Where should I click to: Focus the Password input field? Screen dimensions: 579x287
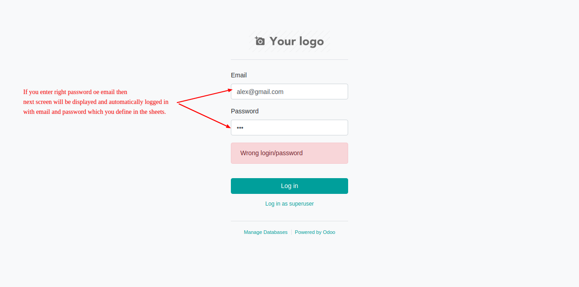(289, 127)
